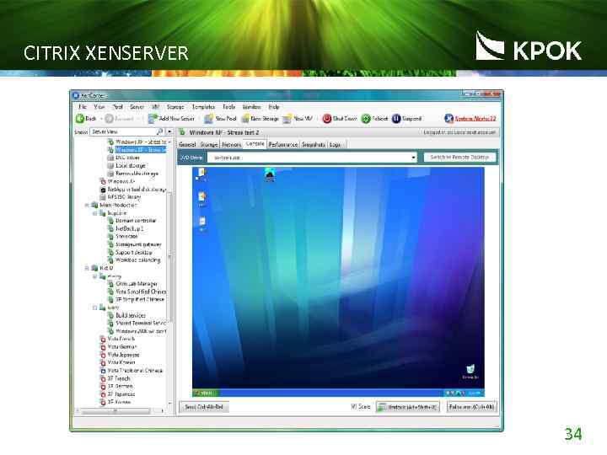Screen dimensions: 607x455
Task: Click the Domain controller VM icon
Action: 110,221
